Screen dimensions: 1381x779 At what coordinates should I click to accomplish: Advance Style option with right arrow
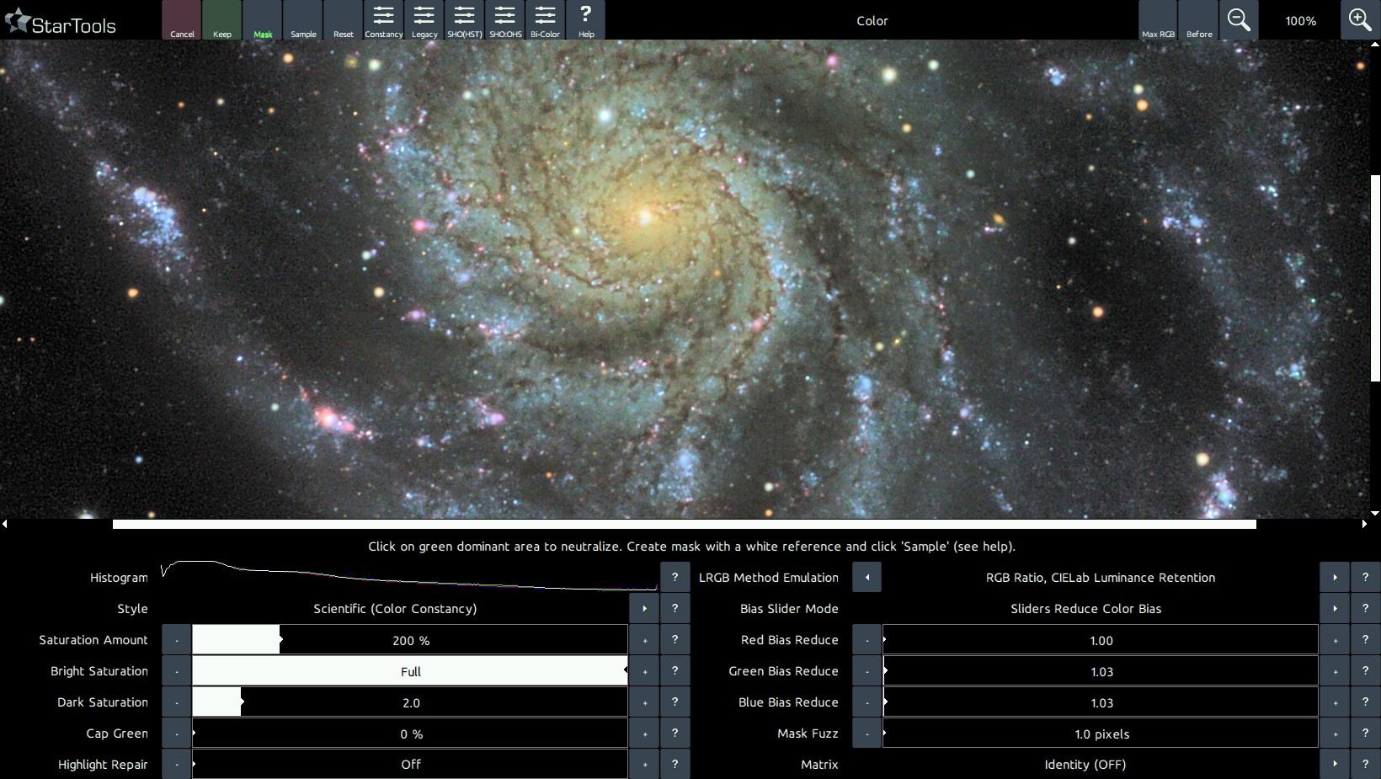645,609
